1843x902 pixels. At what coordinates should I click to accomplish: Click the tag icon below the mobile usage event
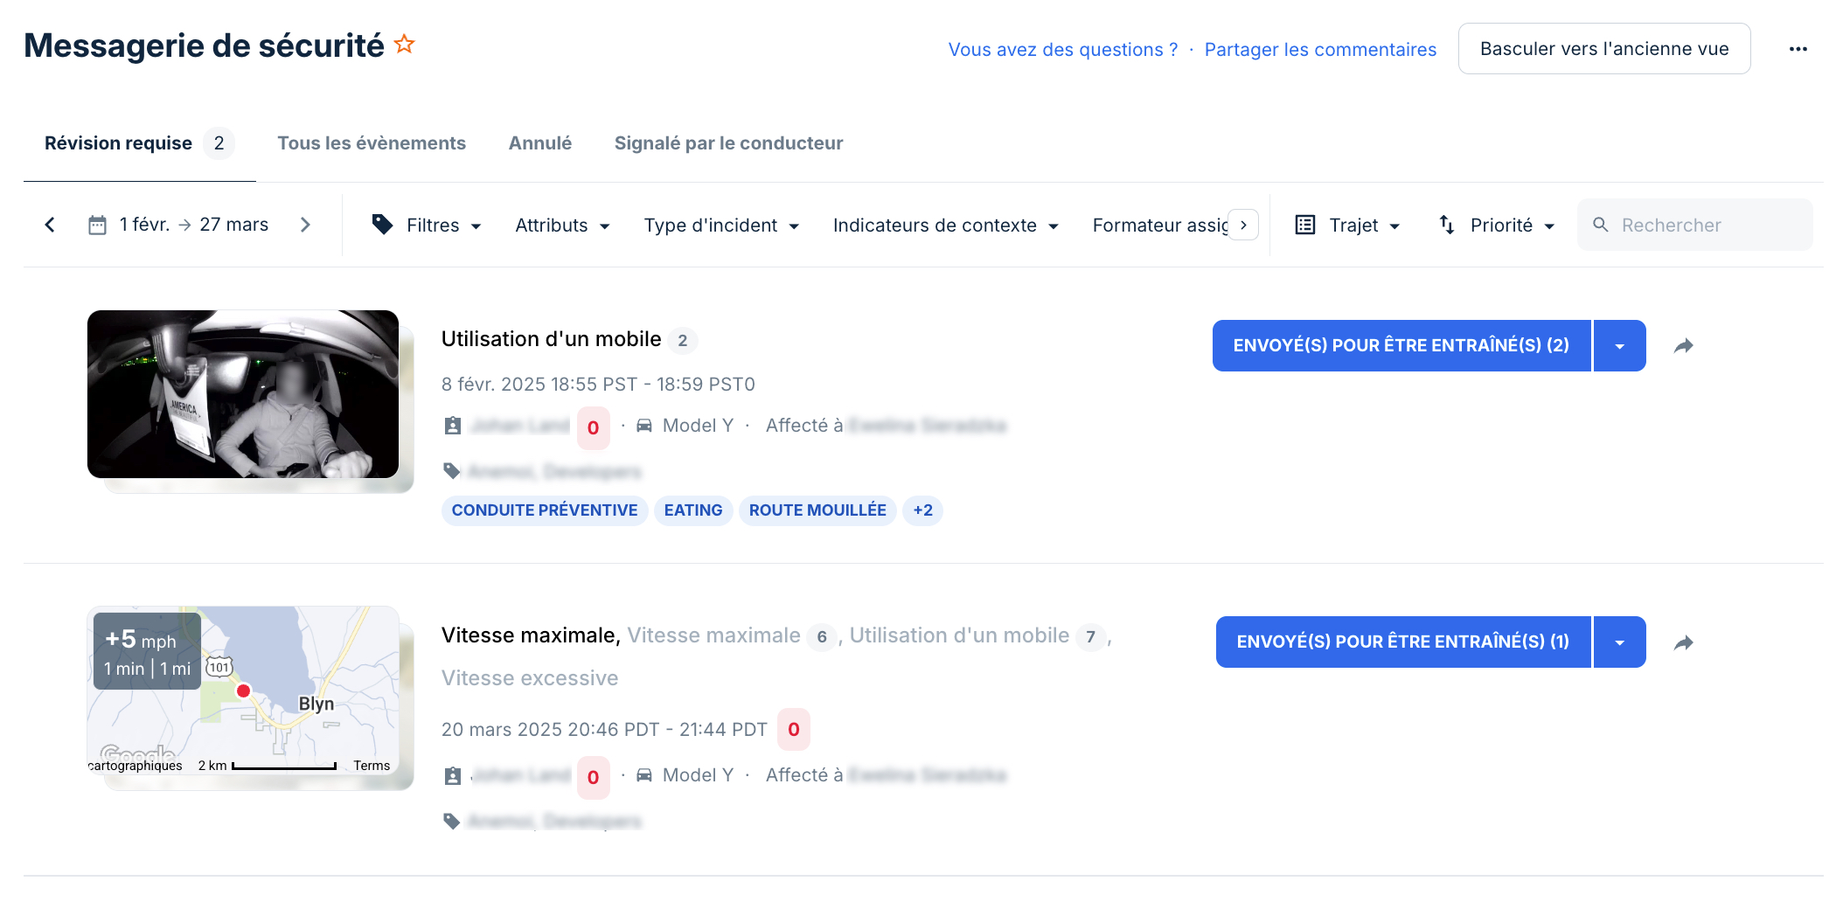coord(451,471)
